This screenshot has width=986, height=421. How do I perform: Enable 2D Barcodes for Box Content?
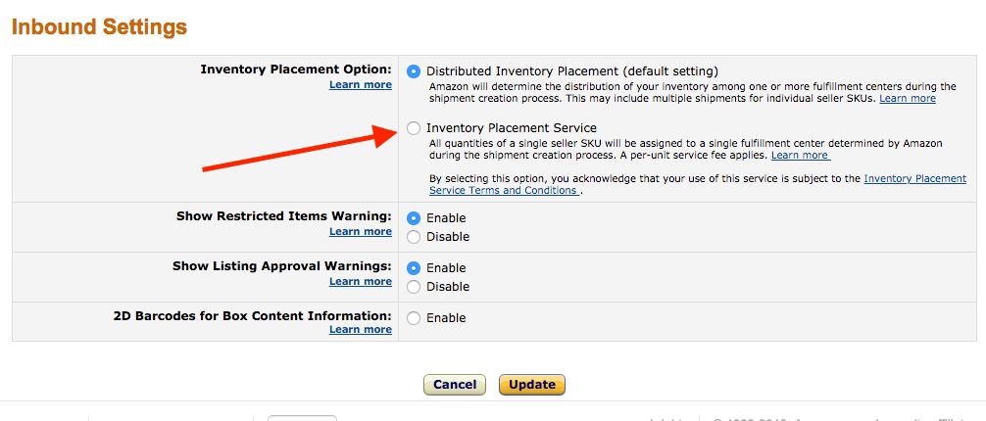(414, 318)
